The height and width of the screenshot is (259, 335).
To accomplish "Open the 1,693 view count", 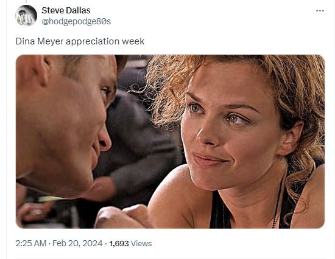I will (x=119, y=243).
